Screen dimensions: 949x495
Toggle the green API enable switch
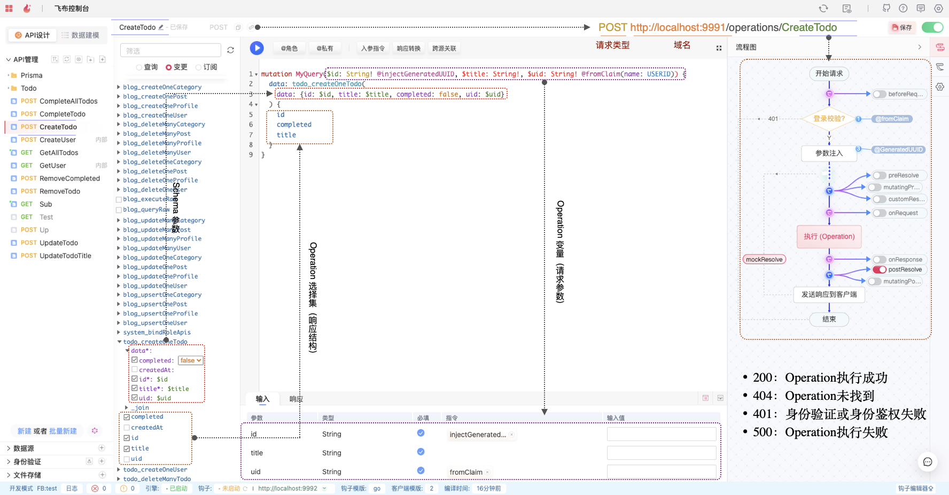tap(932, 27)
